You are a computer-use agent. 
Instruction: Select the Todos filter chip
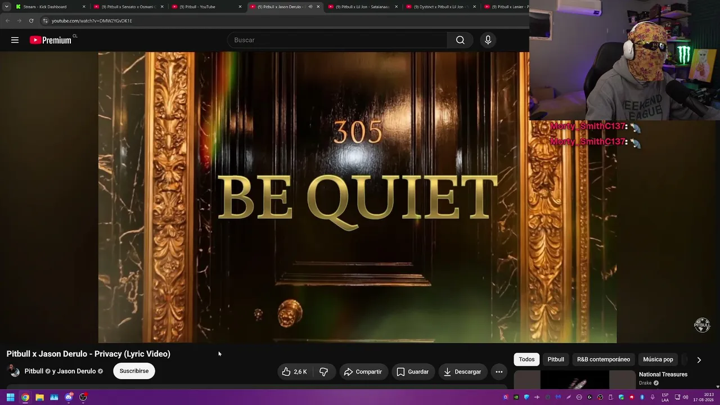pyautogui.click(x=526, y=359)
